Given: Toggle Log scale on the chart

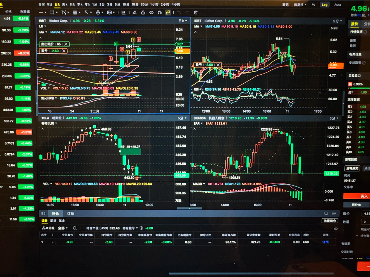Looking at the screenshot, I should coord(324,5).
